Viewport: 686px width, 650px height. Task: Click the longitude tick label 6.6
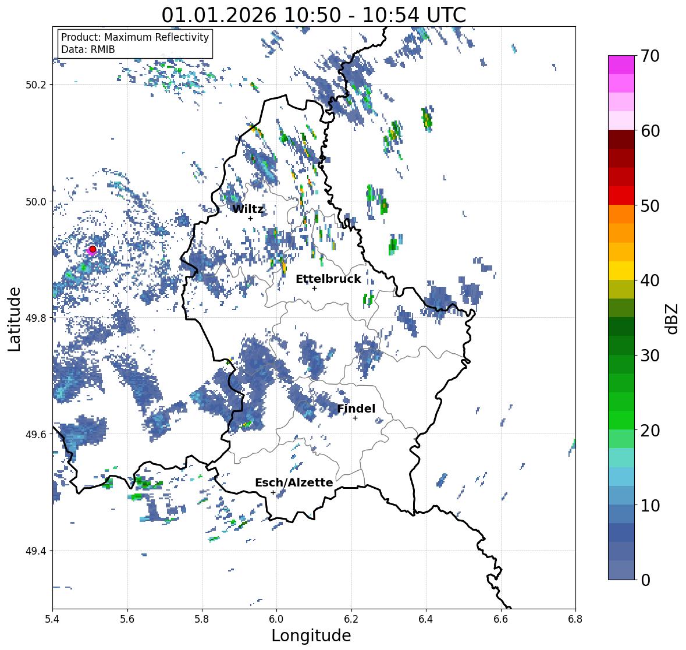coord(501,619)
